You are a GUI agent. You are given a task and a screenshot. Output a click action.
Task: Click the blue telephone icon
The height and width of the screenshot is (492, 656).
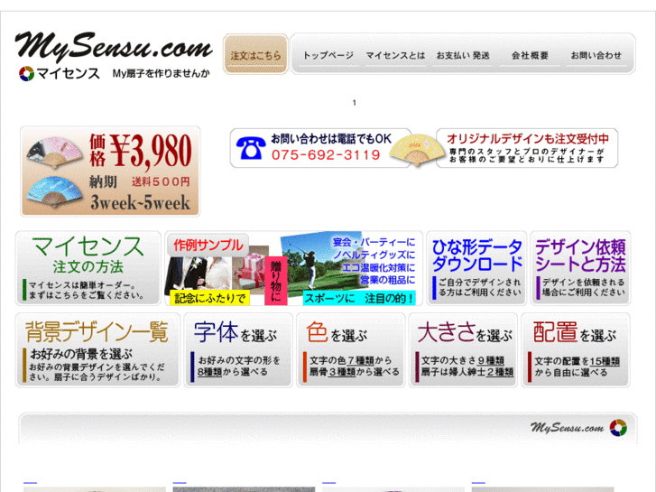click(251, 148)
